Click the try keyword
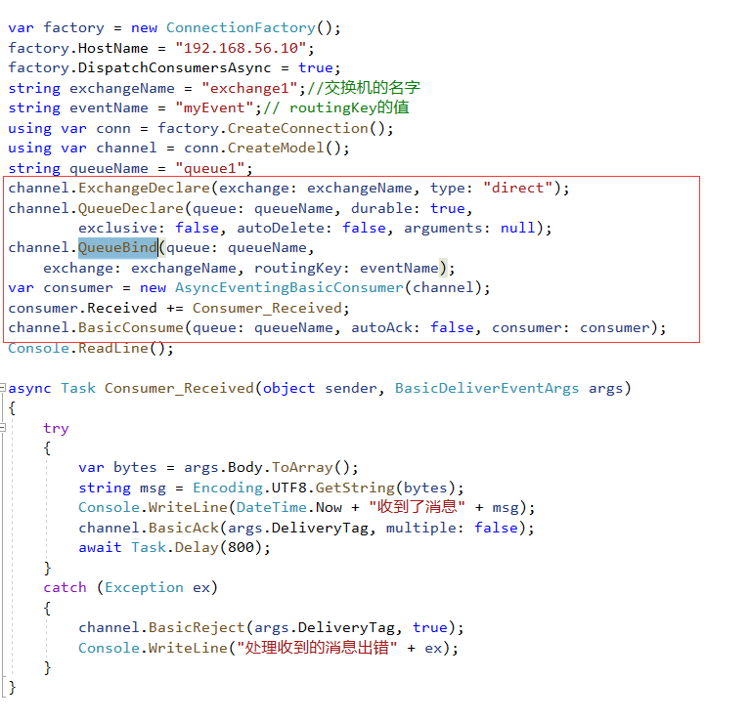 (56, 428)
